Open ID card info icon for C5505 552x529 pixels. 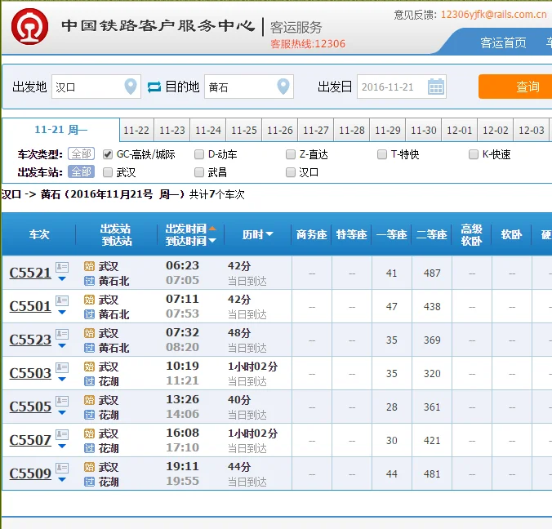click(62, 401)
